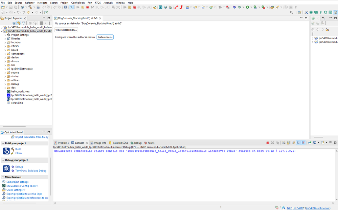Click Export project(s) to archive (zip)
The height and width of the screenshot is (210, 338).
click(24, 194)
